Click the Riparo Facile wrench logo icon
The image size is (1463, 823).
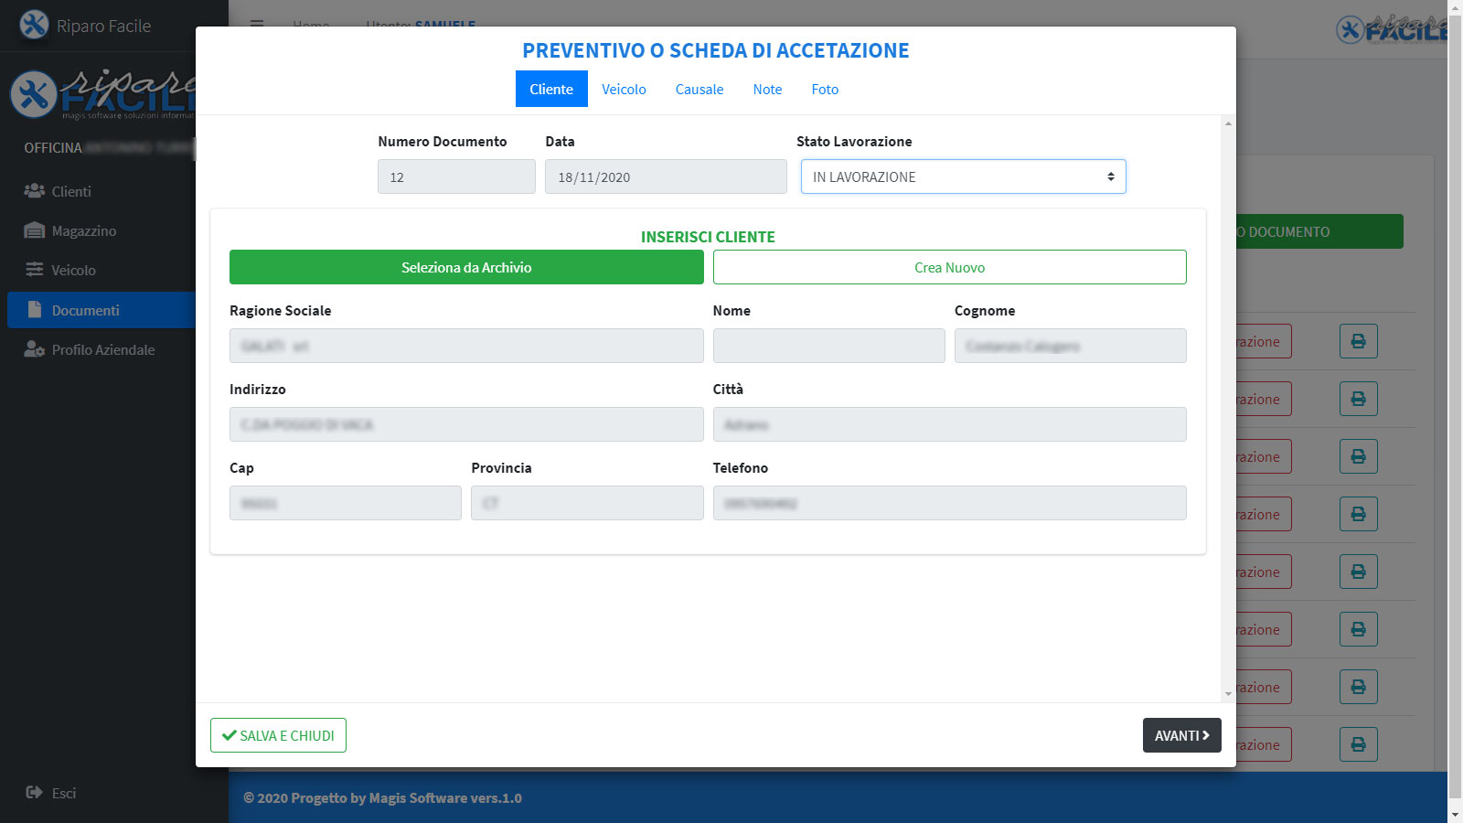click(x=34, y=25)
